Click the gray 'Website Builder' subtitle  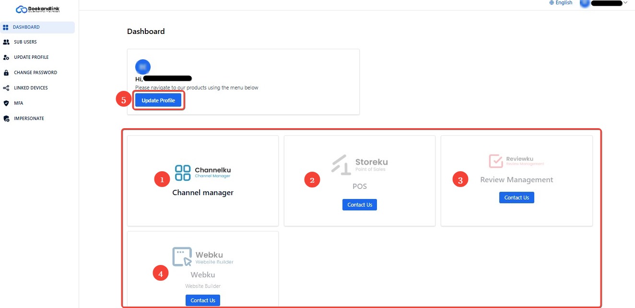(x=203, y=286)
